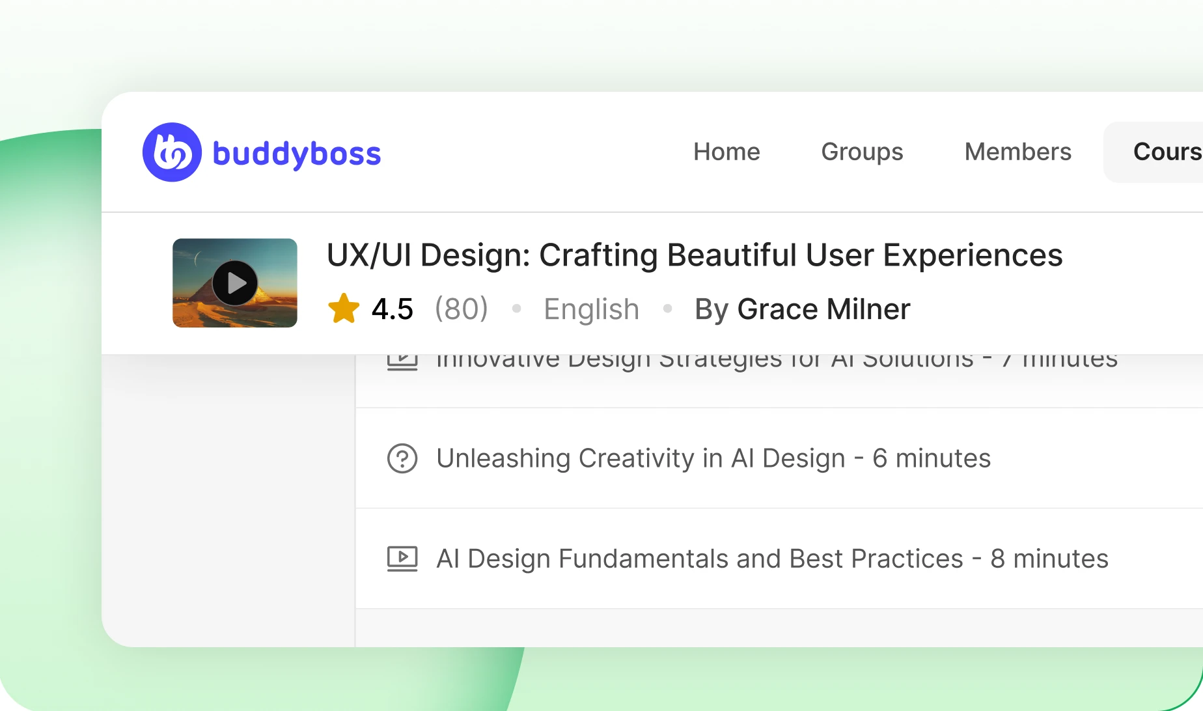Image resolution: width=1203 pixels, height=711 pixels.
Task: Click the 4.5 rating score
Action: (x=393, y=309)
